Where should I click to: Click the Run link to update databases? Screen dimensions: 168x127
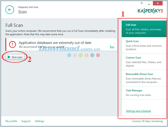(x=112, y=47)
